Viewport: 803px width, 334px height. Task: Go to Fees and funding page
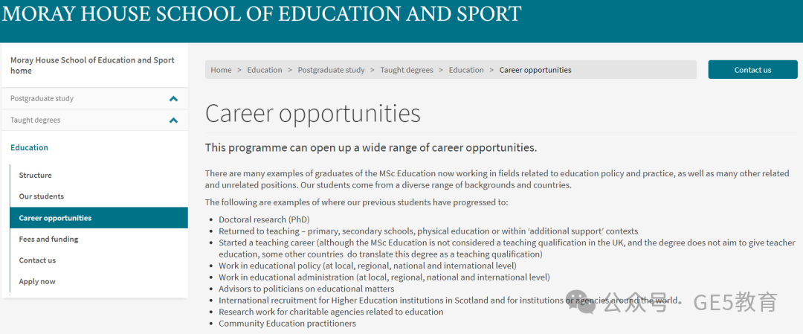coord(48,239)
